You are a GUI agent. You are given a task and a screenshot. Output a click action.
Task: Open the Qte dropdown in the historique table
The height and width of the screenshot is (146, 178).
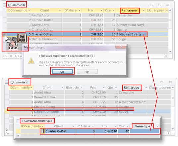[127, 126]
